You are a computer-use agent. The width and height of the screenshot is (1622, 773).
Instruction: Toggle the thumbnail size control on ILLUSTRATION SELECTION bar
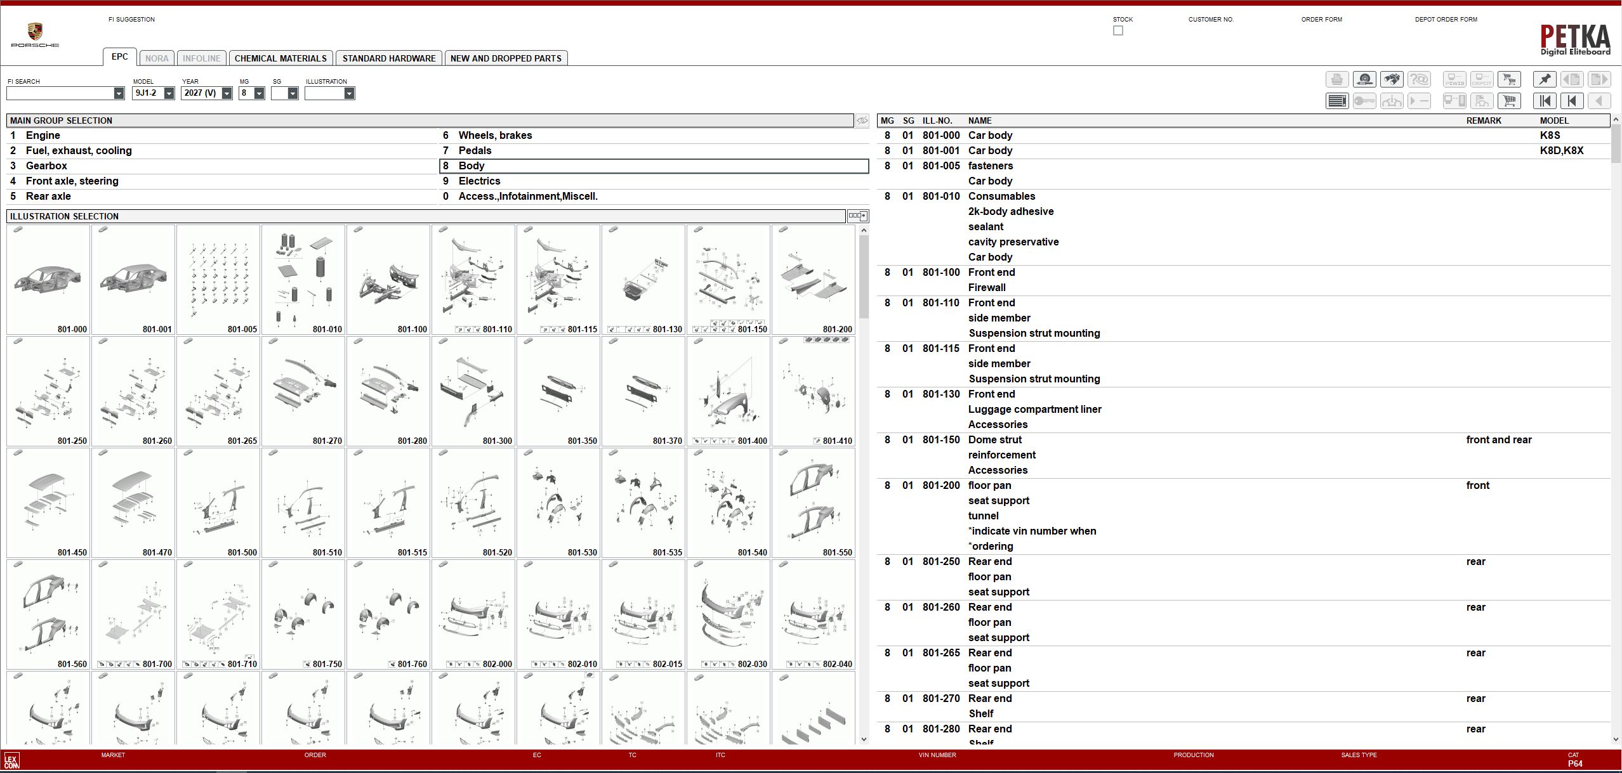(857, 216)
